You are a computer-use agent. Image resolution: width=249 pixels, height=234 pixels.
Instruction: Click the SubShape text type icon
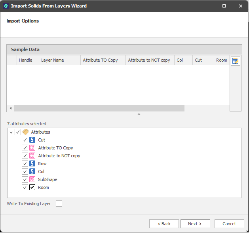[32, 179]
